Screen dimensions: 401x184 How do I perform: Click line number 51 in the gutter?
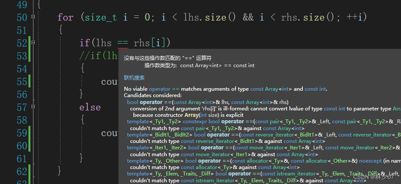coord(22,30)
